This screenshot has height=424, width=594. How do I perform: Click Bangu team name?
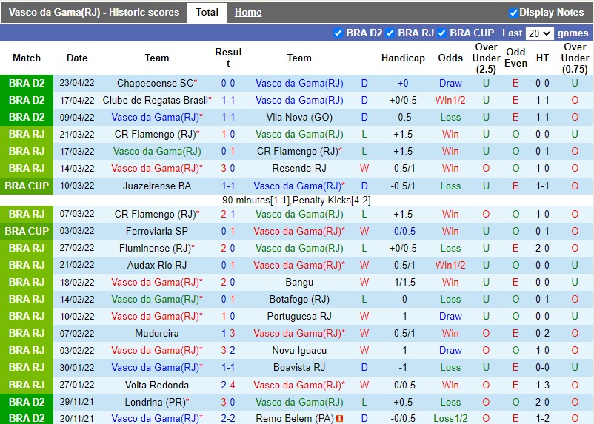click(x=299, y=283)
